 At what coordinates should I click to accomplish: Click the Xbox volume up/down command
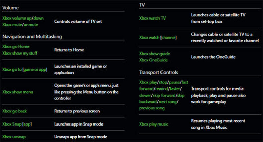[23, 18]
